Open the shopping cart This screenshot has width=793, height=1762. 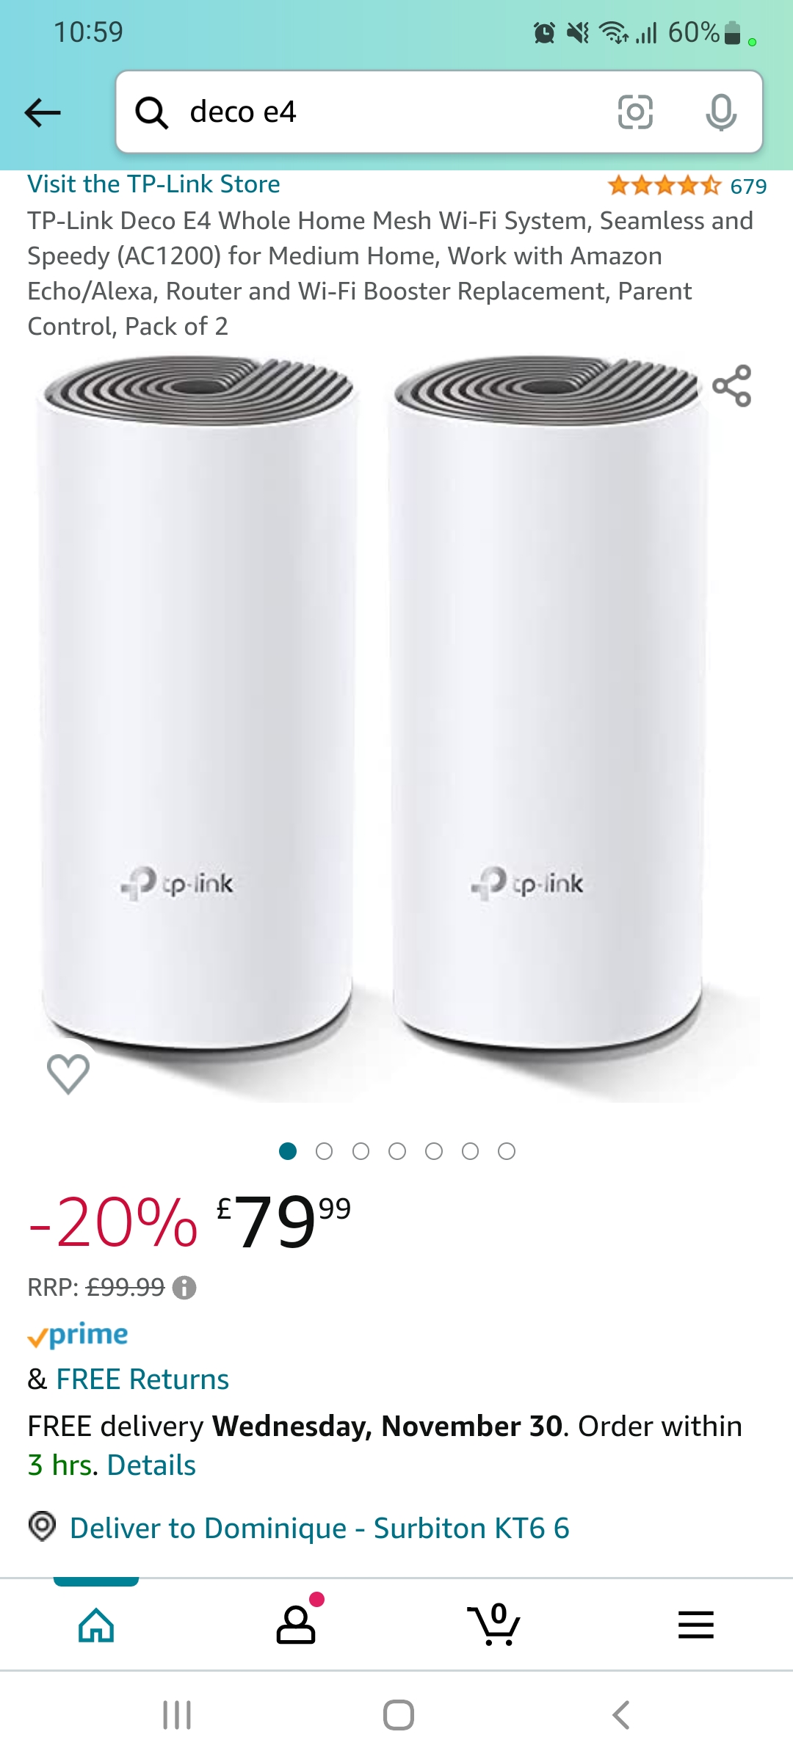tap(494, 1624)
